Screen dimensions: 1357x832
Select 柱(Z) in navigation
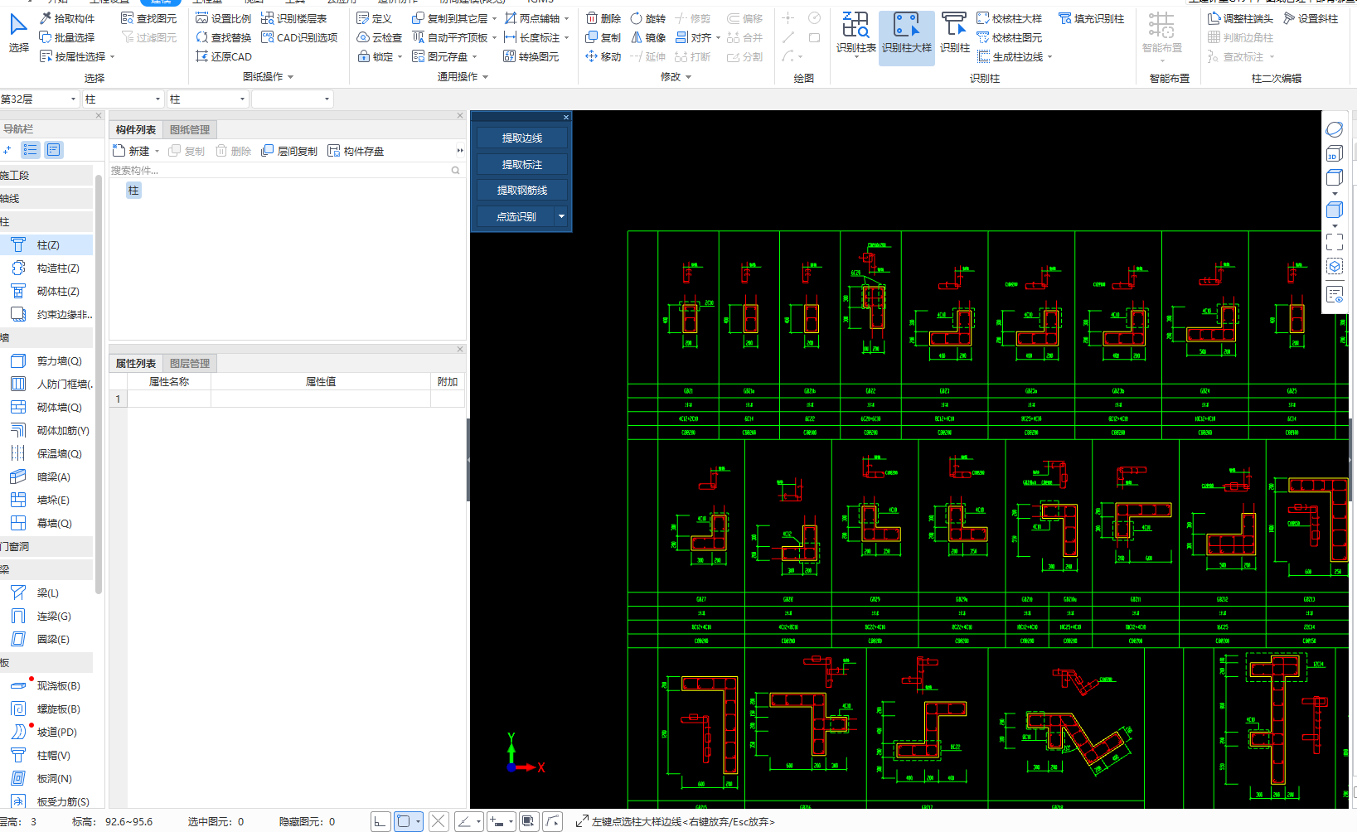pyautogui.click(x=46, y=245)
